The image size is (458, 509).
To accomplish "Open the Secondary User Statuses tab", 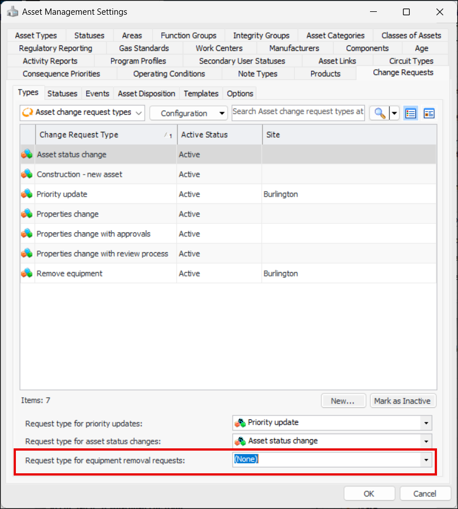I will click(242, 61).
